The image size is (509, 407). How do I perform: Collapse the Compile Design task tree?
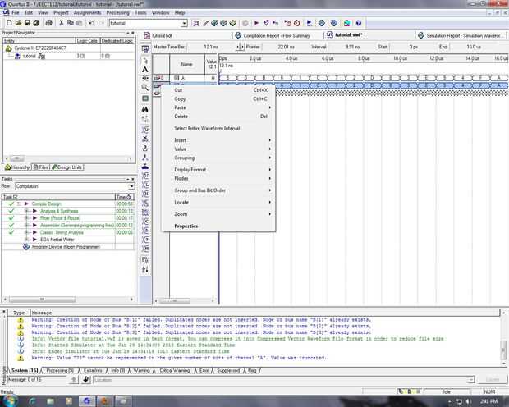coord(19,203)
